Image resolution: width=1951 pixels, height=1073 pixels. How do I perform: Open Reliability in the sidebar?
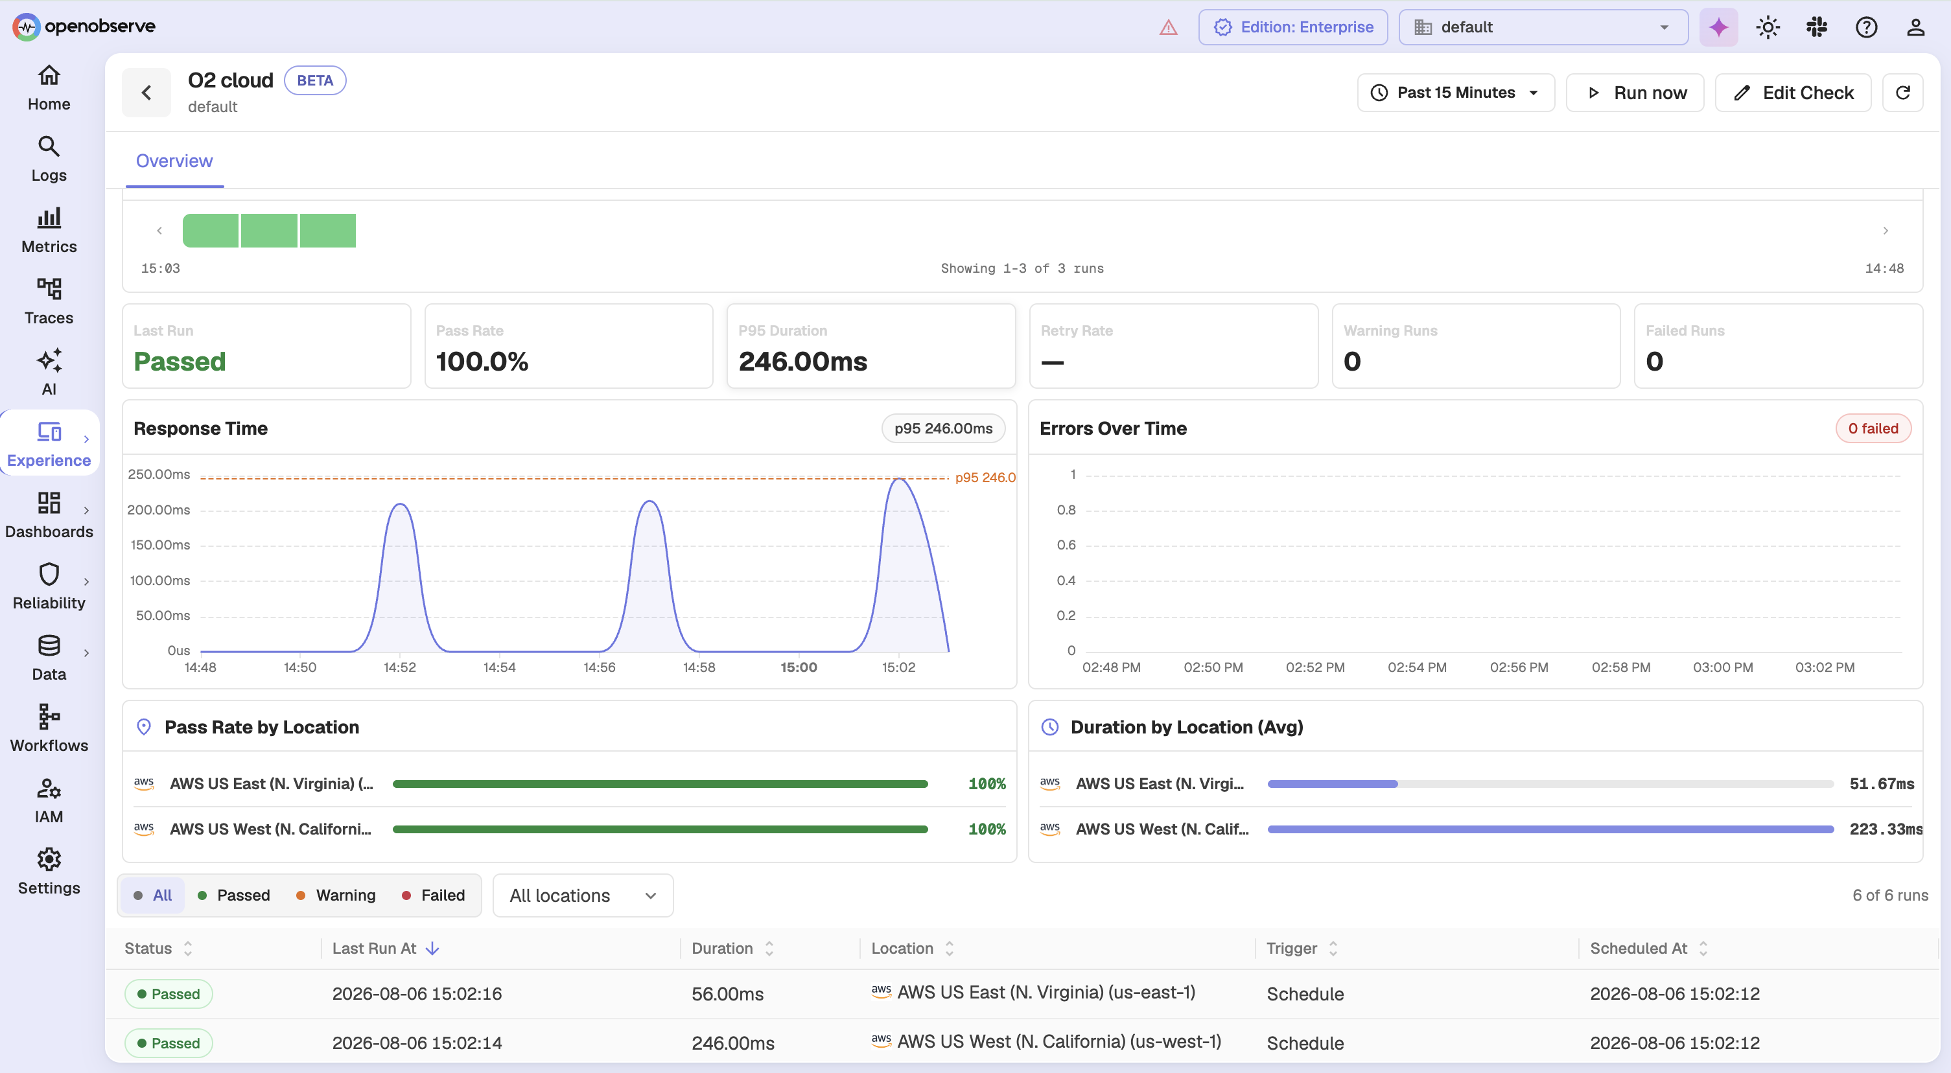49,587
